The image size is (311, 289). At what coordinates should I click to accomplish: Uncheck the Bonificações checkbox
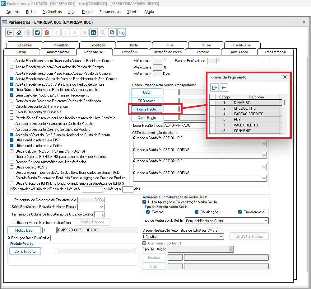(197, 212)
